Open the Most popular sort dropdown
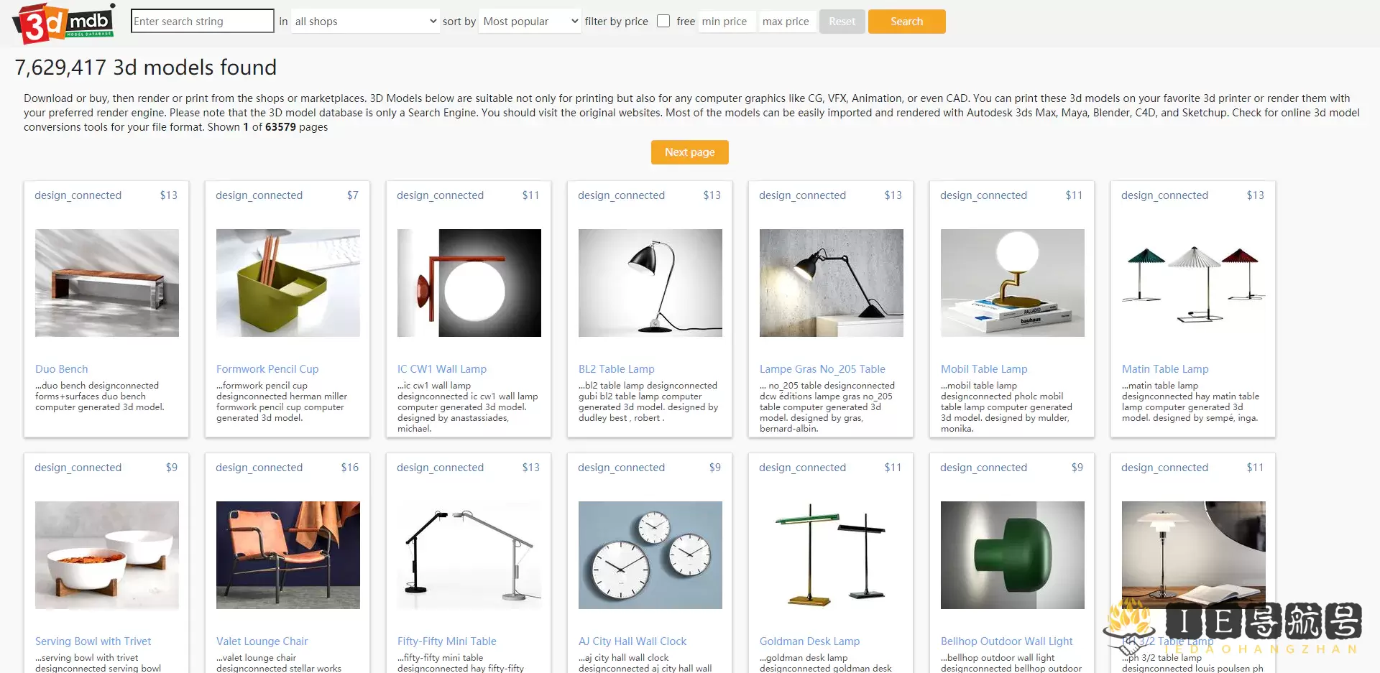The image size is (1380, 673). coord(530,21)
